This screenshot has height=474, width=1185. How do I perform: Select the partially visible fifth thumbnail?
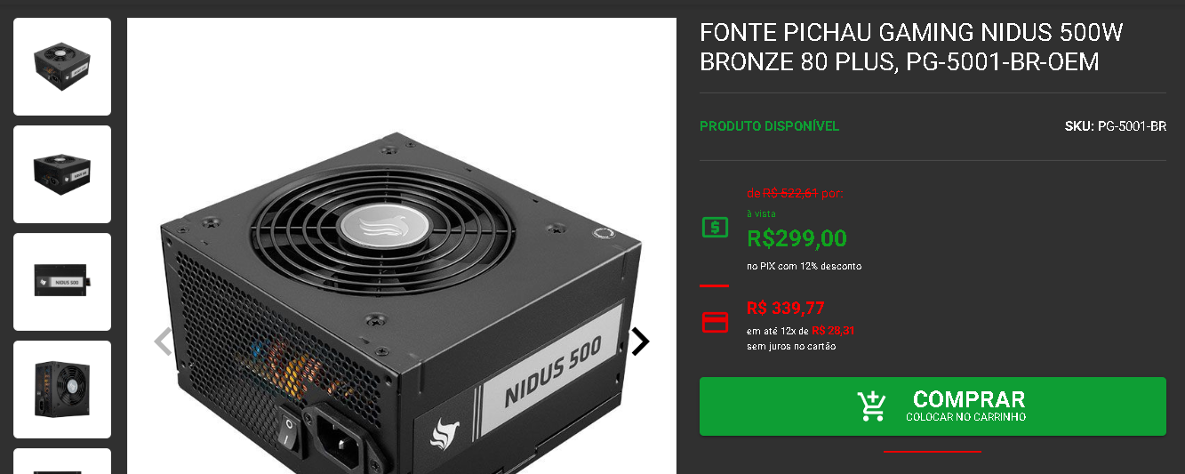point(62,462)
